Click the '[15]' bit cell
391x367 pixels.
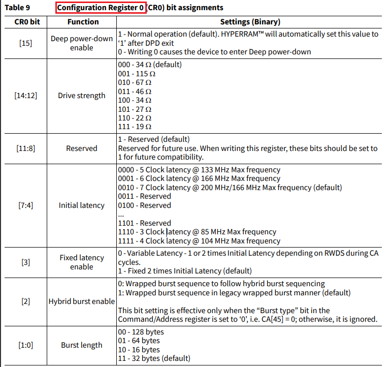26,43
